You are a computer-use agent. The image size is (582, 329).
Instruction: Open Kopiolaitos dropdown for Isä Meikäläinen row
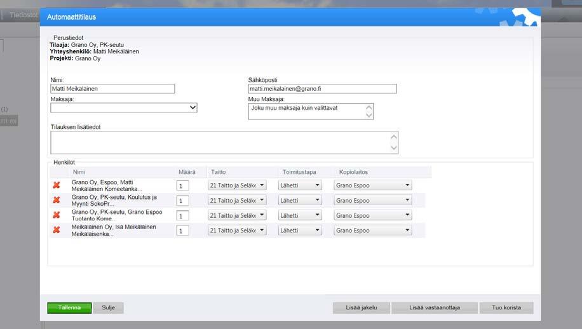click(373, 231)
